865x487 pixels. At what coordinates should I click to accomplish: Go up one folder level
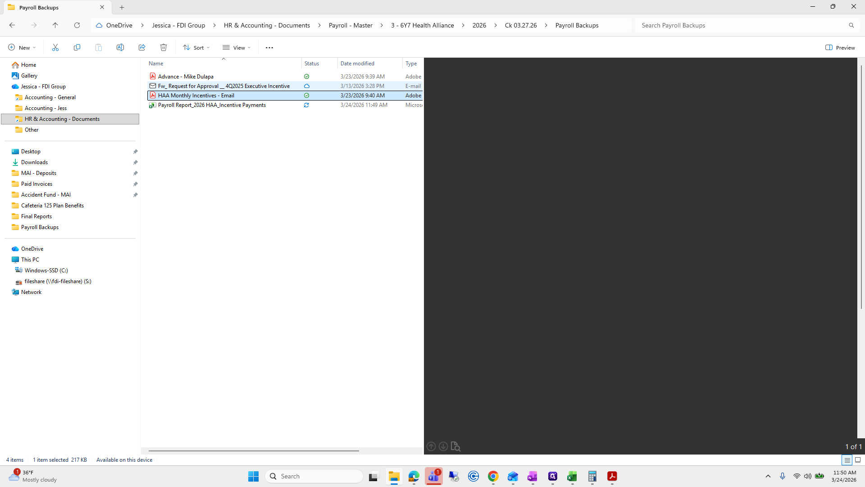55,25
